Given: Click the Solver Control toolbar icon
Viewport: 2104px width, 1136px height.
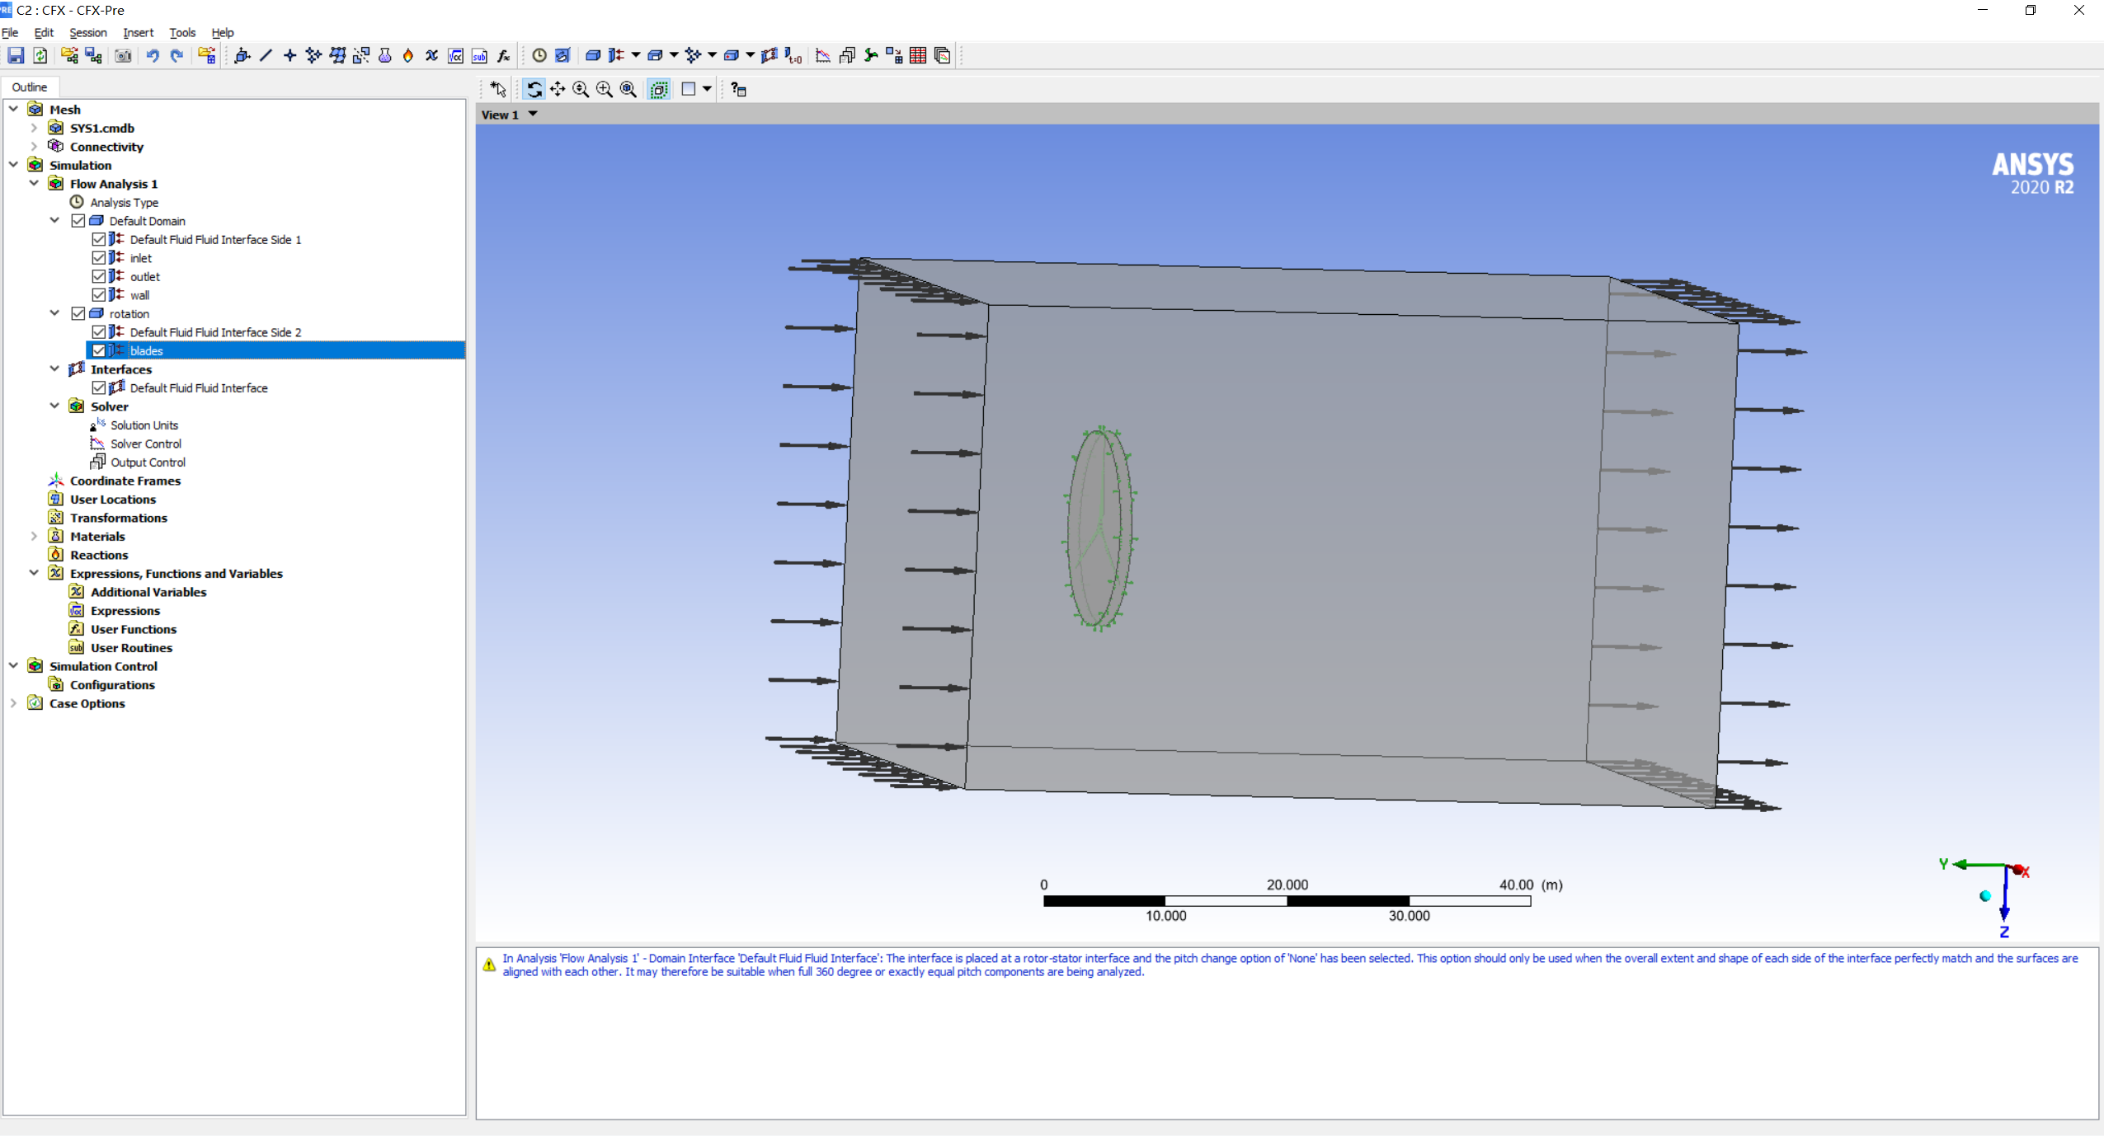Looking at the screenshot, I should tap(822, 55).
